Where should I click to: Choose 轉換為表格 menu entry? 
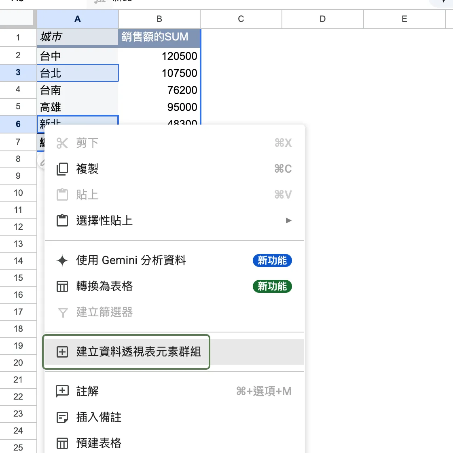174,286
